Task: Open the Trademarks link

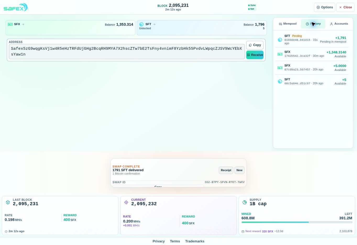Action: point(195,241)
